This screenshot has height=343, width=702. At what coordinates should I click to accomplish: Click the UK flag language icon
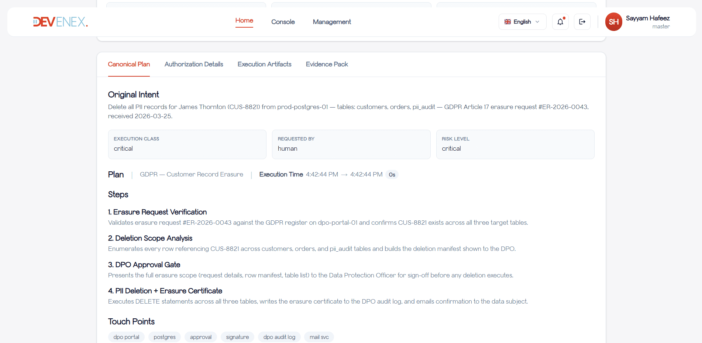507,22
